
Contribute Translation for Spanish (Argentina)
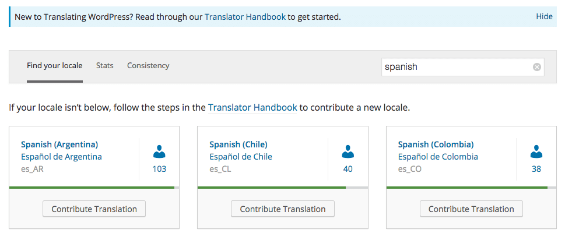[x=94, y=209]
